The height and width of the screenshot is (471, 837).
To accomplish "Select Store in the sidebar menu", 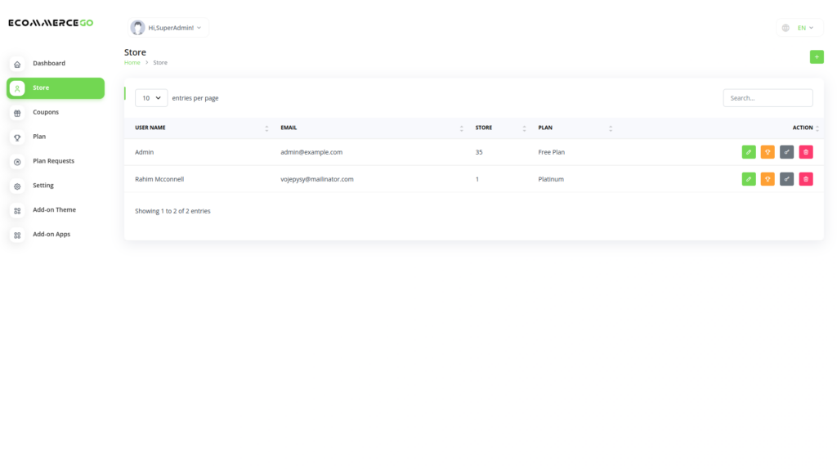I will [x=41, y=87].
